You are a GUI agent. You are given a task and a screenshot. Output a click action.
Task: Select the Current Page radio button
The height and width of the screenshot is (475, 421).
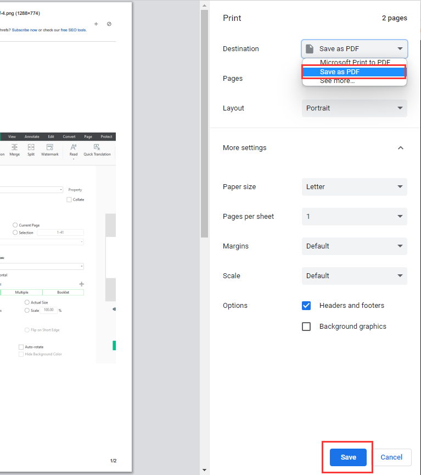pos(14,225)
